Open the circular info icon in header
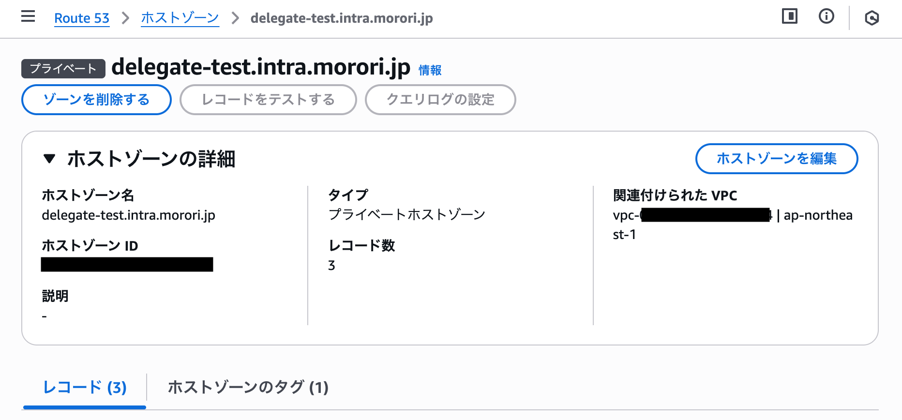902x420 pixels. [826, 16]
